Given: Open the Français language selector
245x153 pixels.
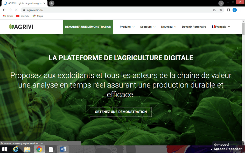Looking at the screenshot, I should [x=221, y=27].
